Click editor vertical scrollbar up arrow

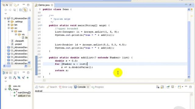tap(189, 9)
